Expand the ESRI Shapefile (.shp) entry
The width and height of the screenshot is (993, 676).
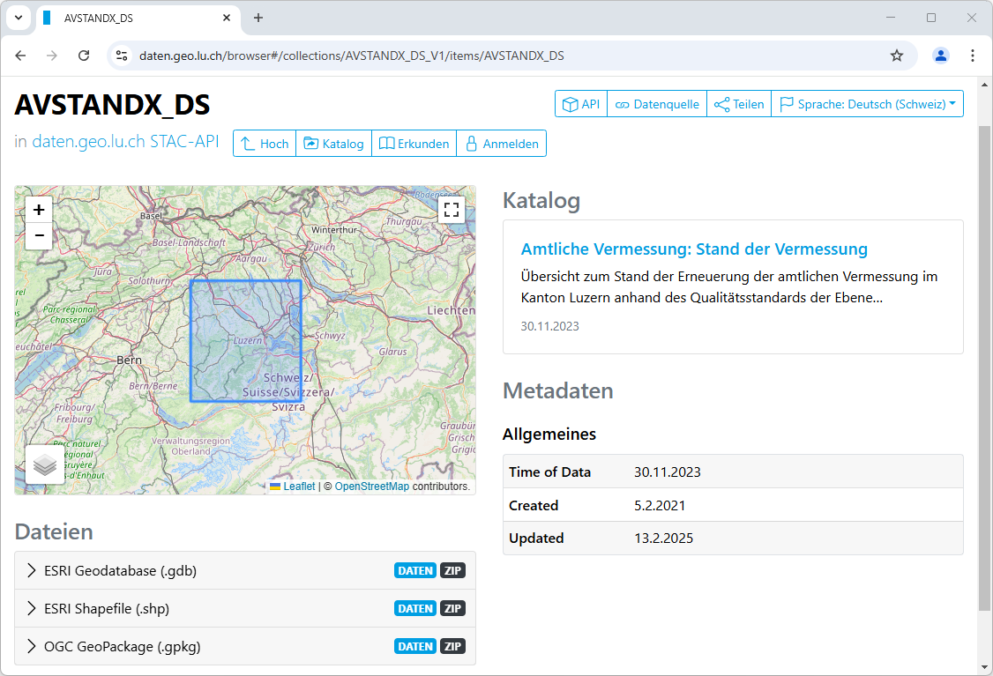coord(106,608)
